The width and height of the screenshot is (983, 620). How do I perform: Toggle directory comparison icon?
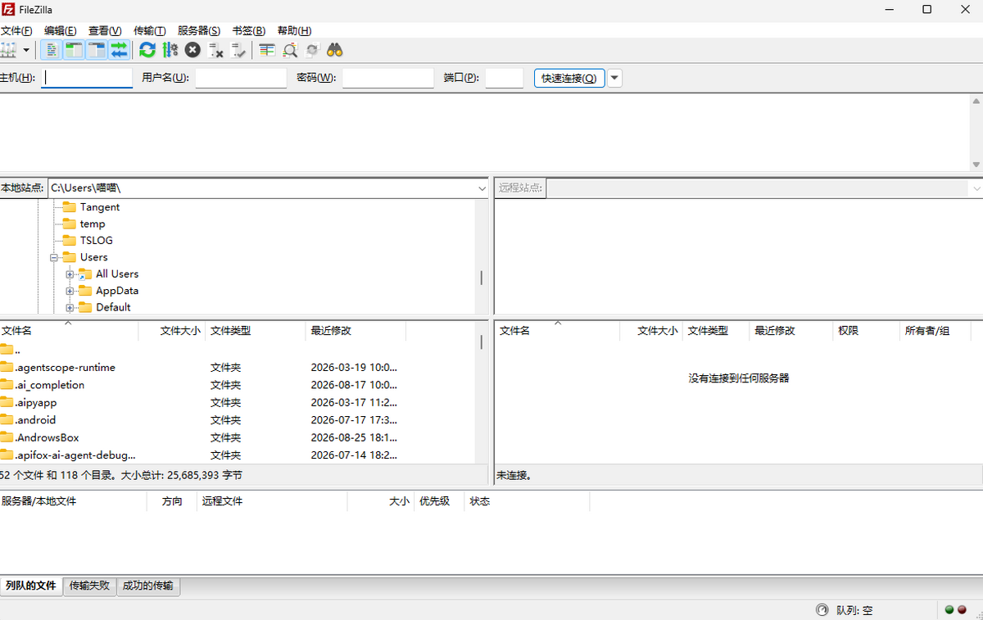(x=290, y=50)
